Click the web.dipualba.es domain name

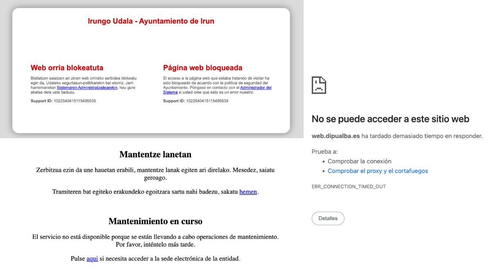coord(336,136)
